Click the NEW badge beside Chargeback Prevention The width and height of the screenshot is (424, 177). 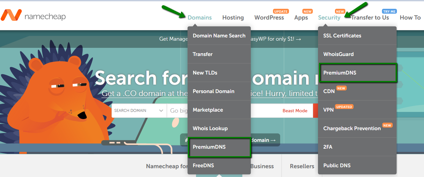tap(387, 125)
